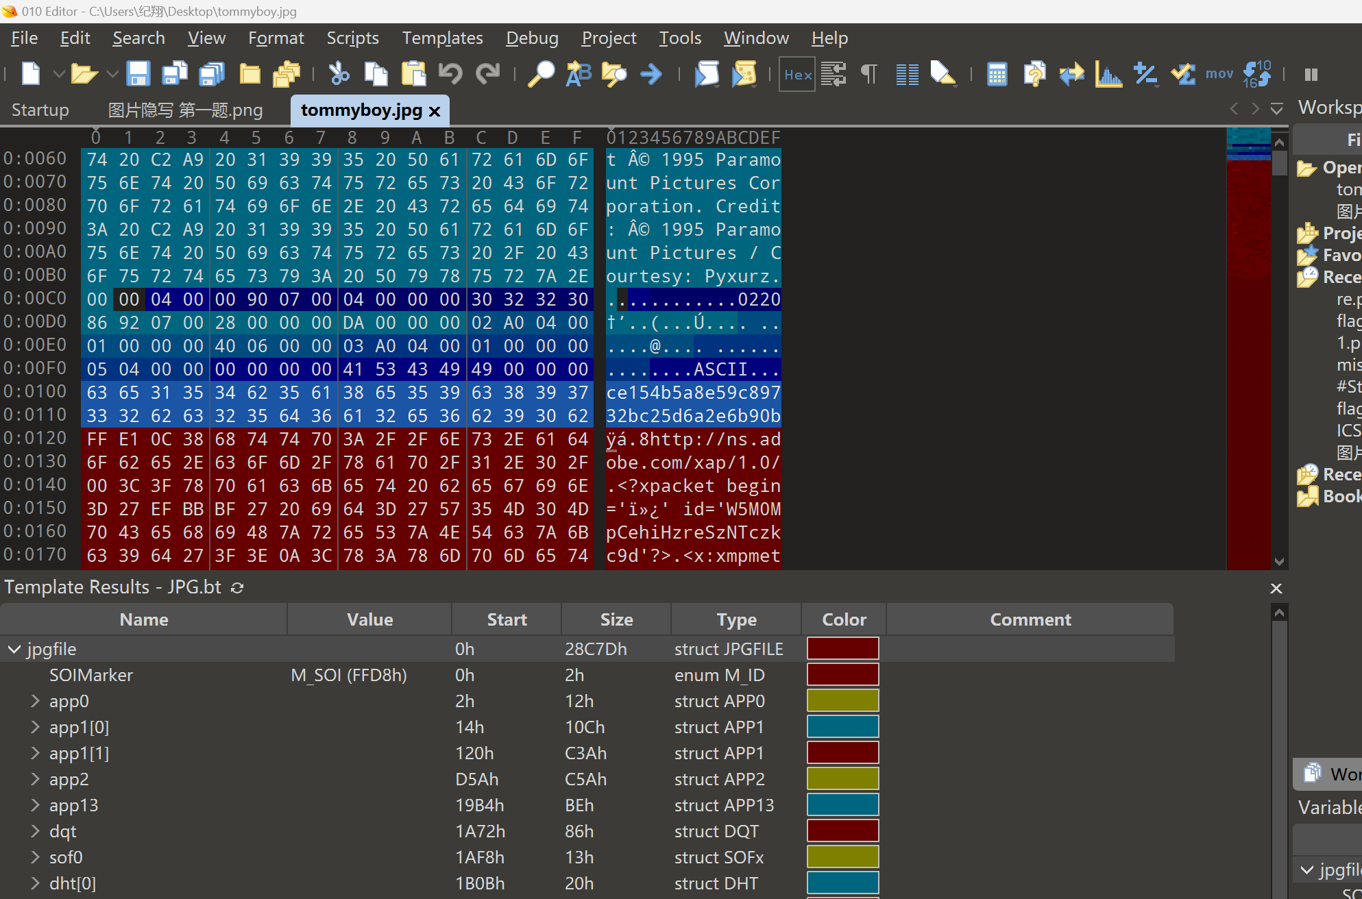1362x899 pixels.
Task: Open Replace with the AB icon
Action: pos(578,73)
